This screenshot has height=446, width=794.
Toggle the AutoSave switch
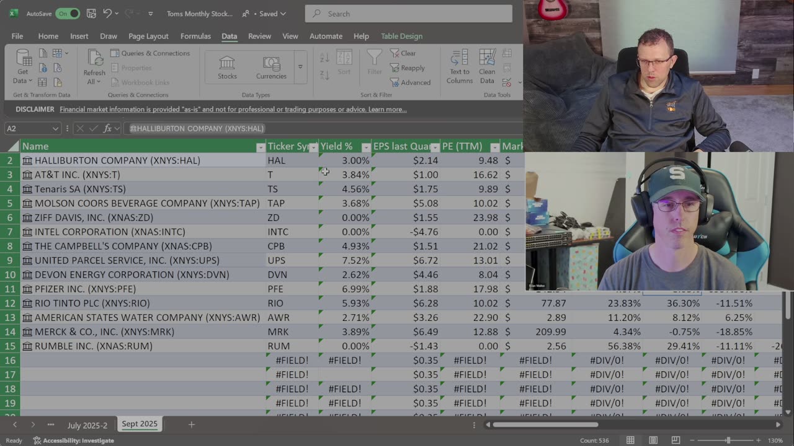click(67, 14)
